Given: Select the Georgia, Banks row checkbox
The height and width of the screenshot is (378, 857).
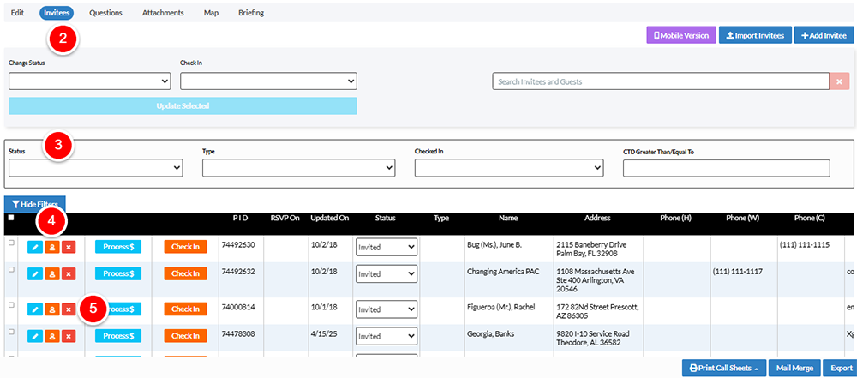Looking at the screenshot, I should pyautogui.click(x=11, y=332).
